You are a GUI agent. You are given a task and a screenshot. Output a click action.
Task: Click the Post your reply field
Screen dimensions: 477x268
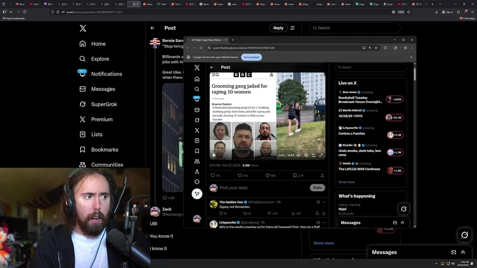[x=264, y=188]
